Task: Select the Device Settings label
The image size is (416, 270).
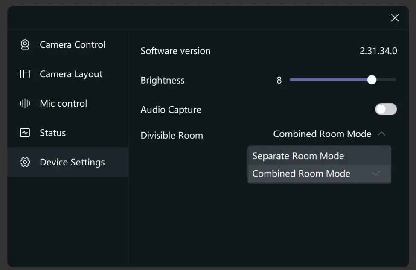Action: pyautogui.click(x=72, y=162)
